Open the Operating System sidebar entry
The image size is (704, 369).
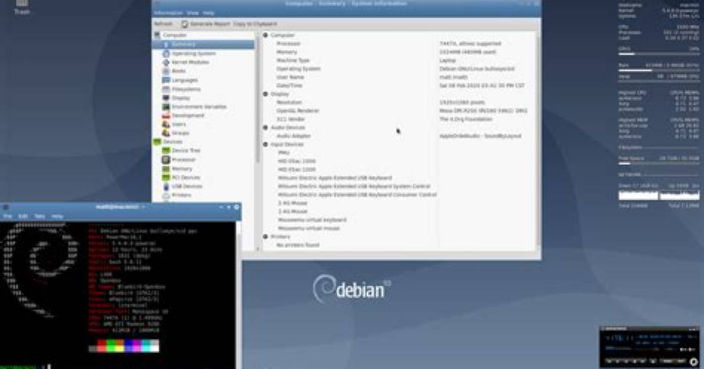[194, 53]
